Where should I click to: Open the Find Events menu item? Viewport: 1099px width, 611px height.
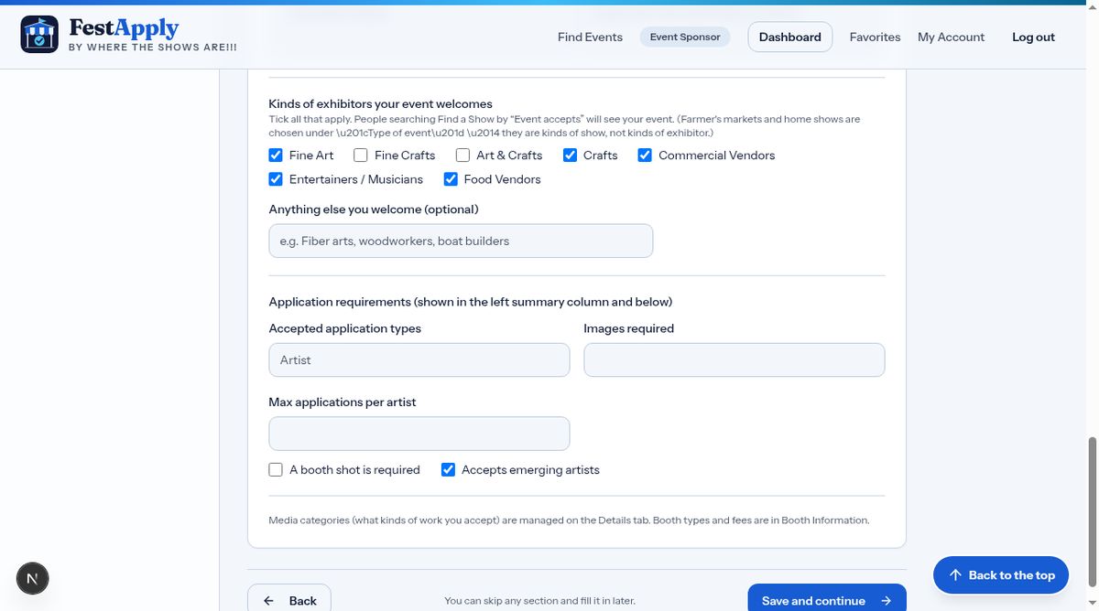coord(590,38)
